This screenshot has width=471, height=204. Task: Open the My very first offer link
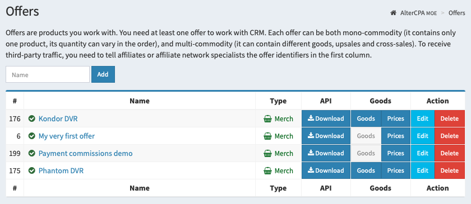67,136
